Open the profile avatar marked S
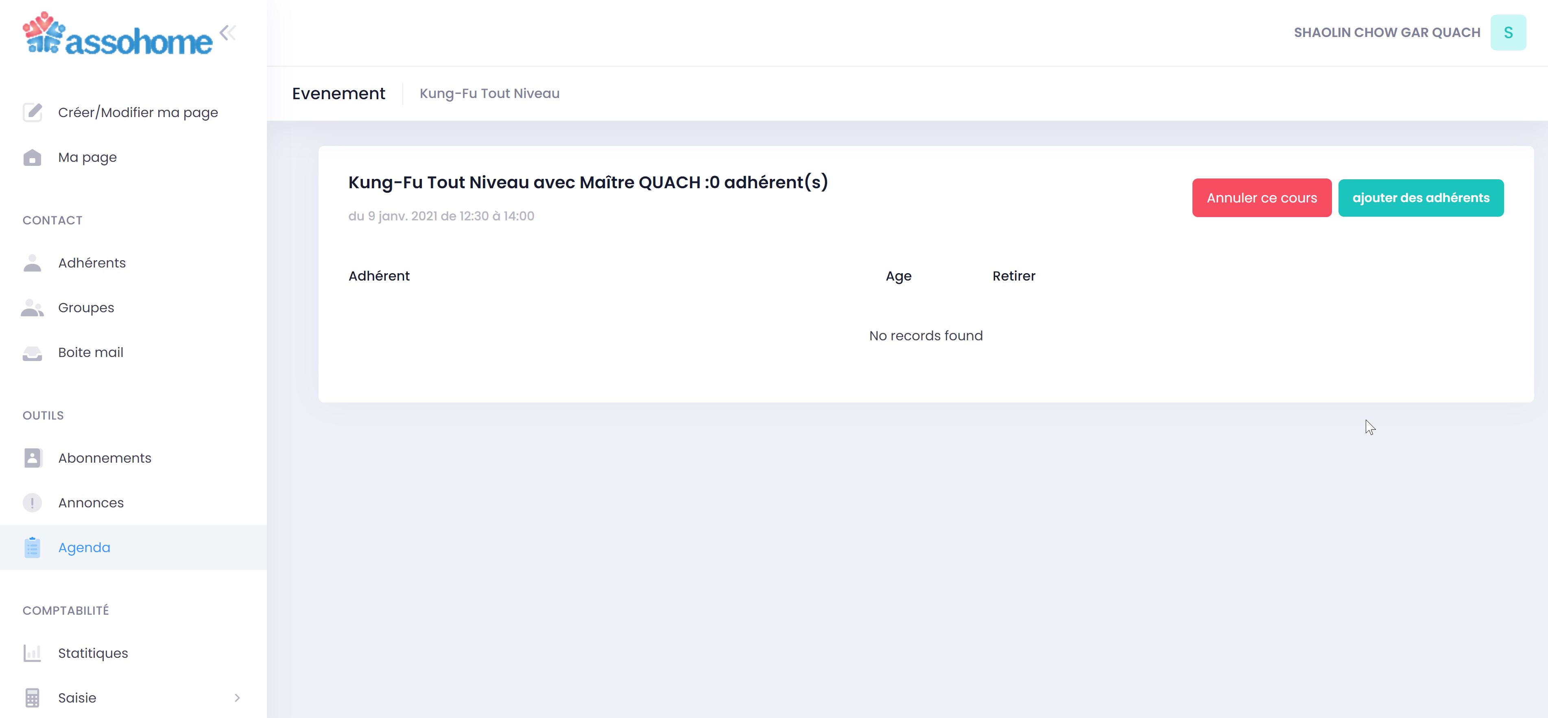The width and height of the screenshot is (1548, 718). (1509, 32)
